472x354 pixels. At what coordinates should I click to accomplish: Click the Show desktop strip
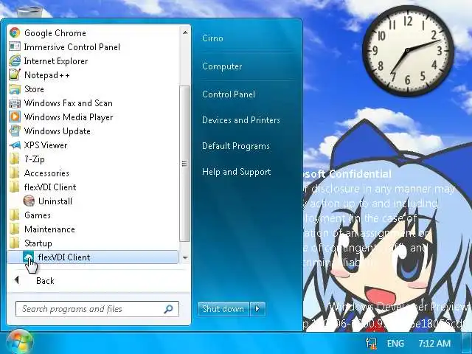click(x=467, y=344)
